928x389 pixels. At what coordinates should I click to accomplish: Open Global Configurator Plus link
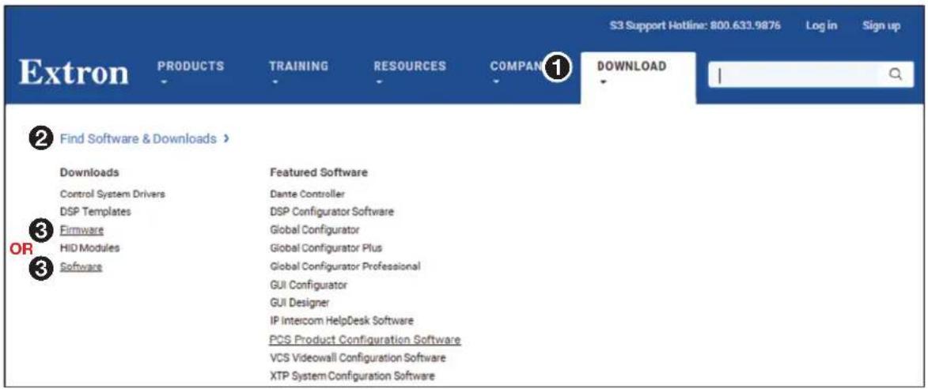(x=325, y=247)
